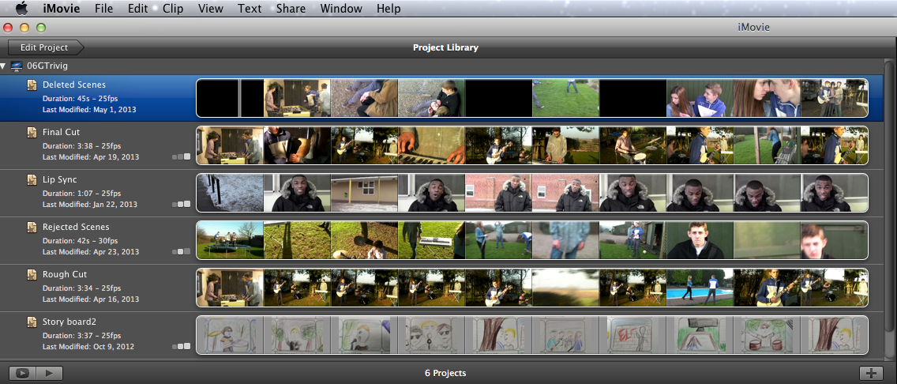Select the Story board2 project title
897x384 pixels.
tap(69, 322)
